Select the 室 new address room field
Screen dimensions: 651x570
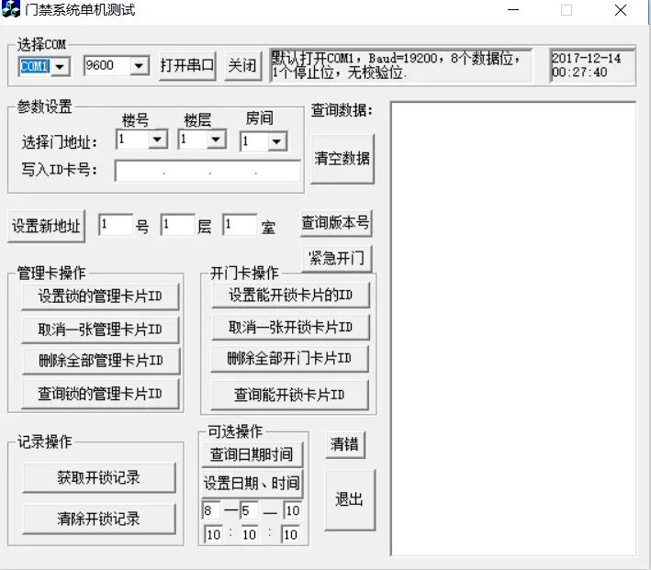(x=240, y=225)
